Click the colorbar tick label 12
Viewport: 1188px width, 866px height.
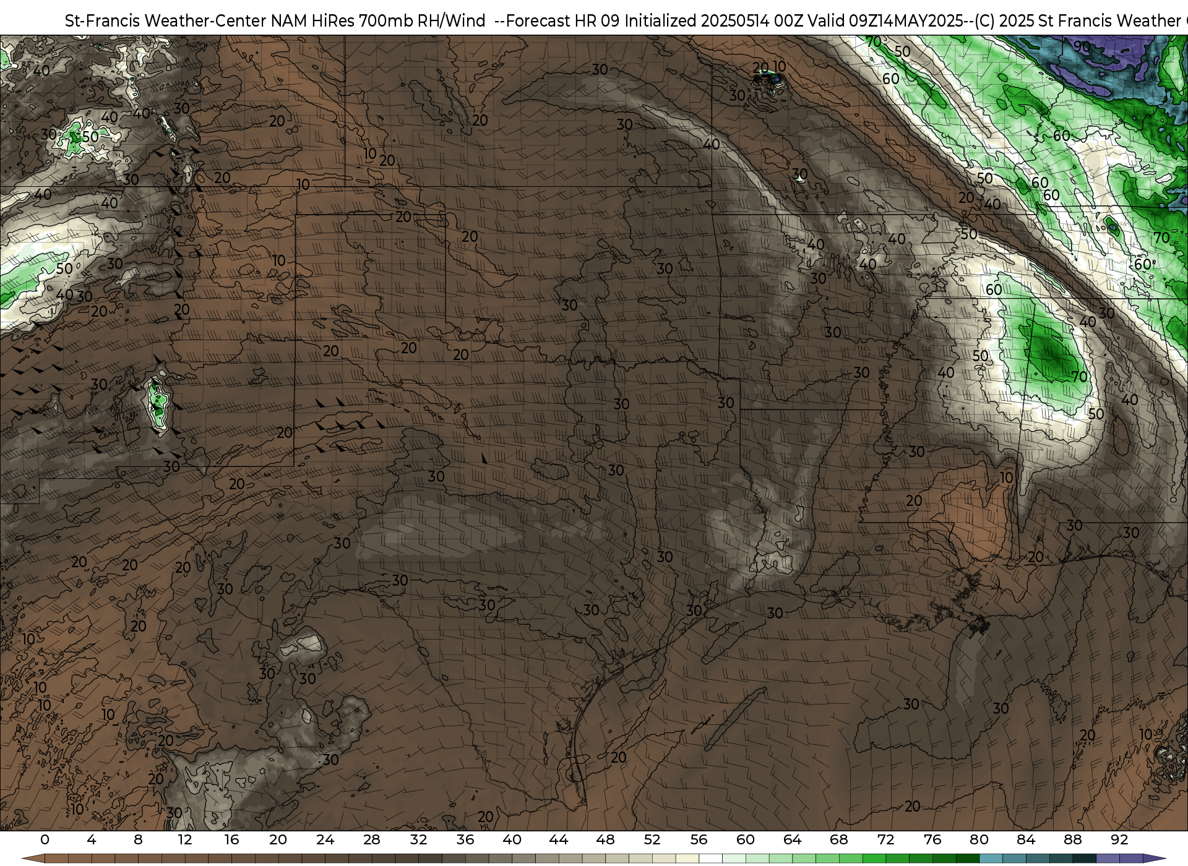click(184, 840)
